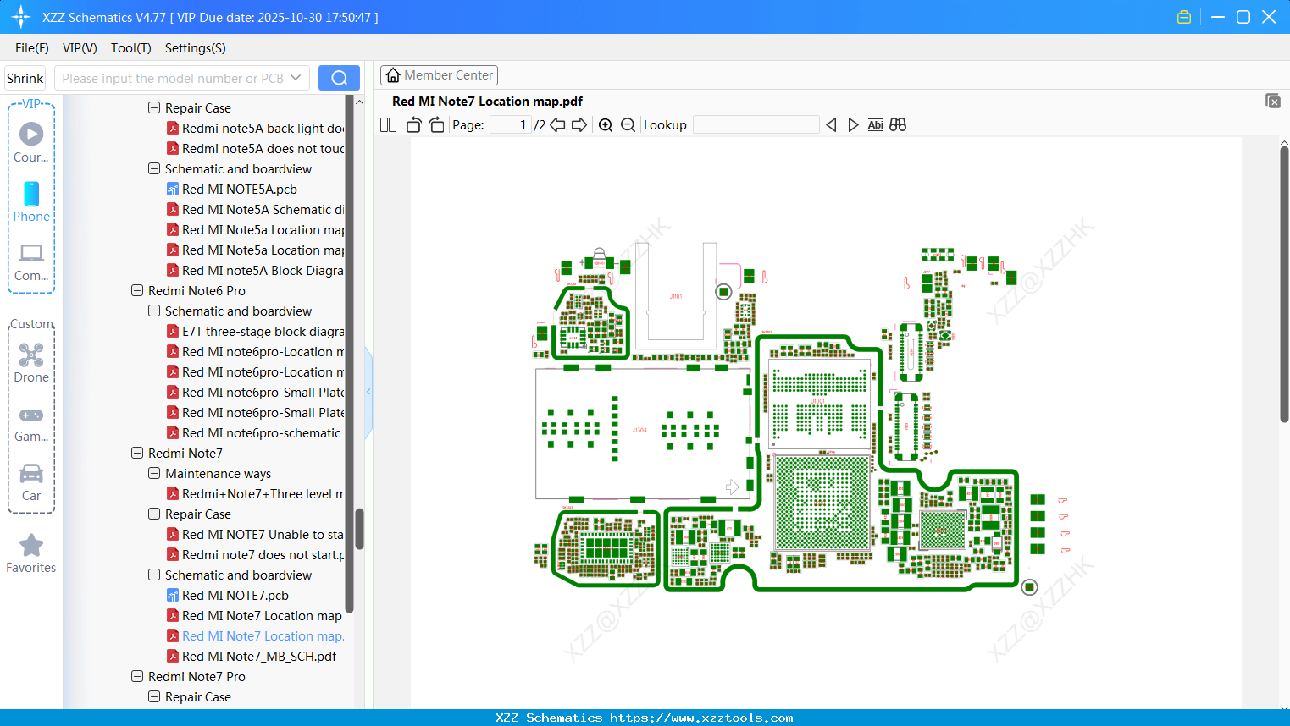Click the XZZ Schematics star logo
This screenshot has height=726, width=1290.
coord(21,17)
